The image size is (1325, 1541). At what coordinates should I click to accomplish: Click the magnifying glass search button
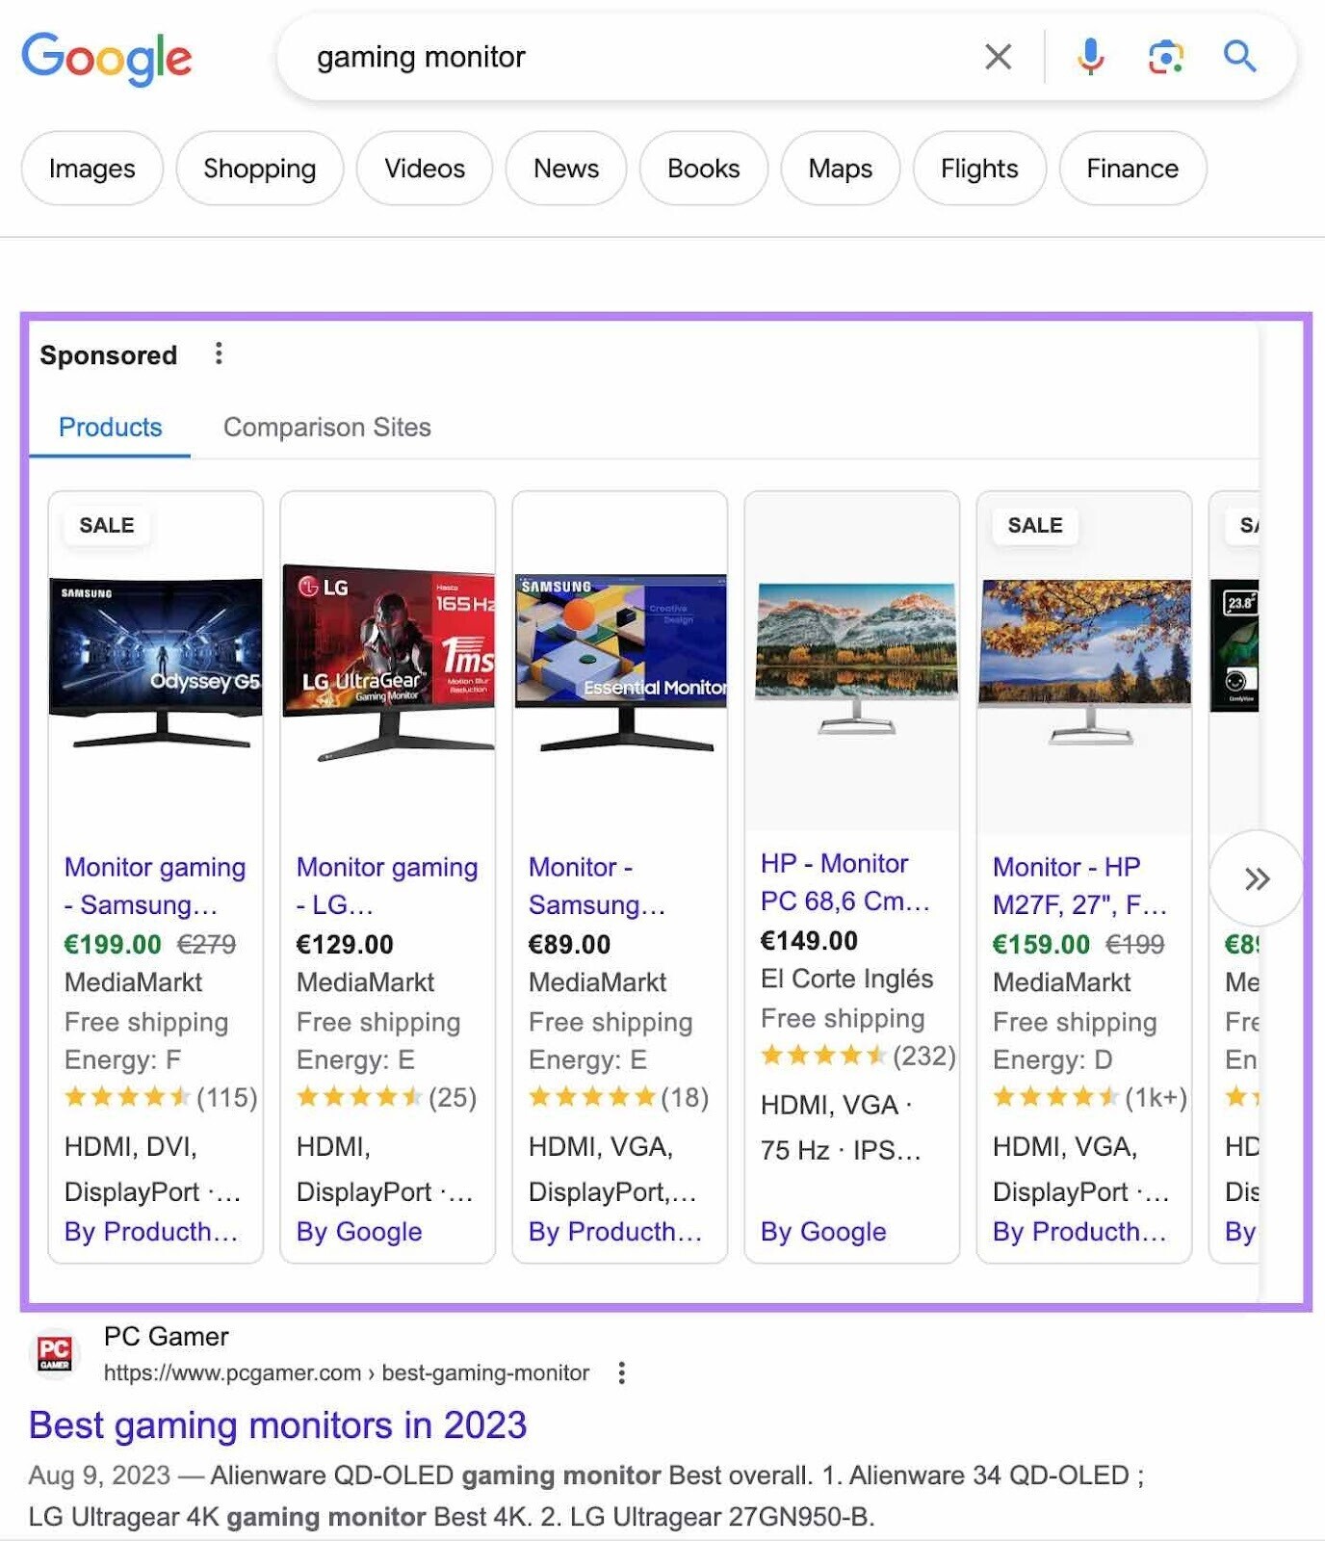[1239, 57]
